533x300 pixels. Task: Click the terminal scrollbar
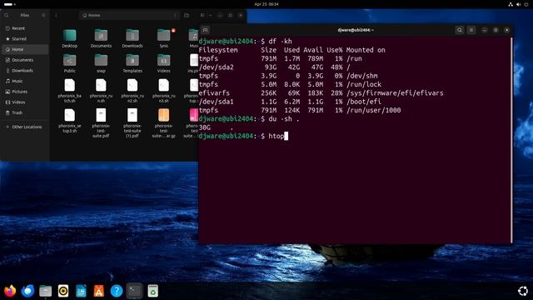pyautogui.click(x=511, y=140)
